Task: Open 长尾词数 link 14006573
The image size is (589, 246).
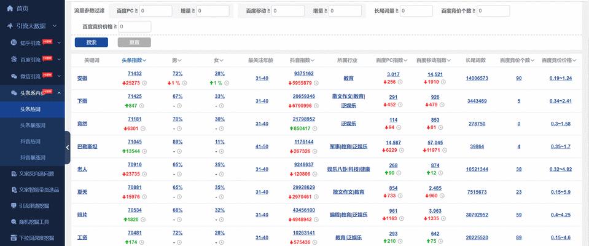Action: 477,78
